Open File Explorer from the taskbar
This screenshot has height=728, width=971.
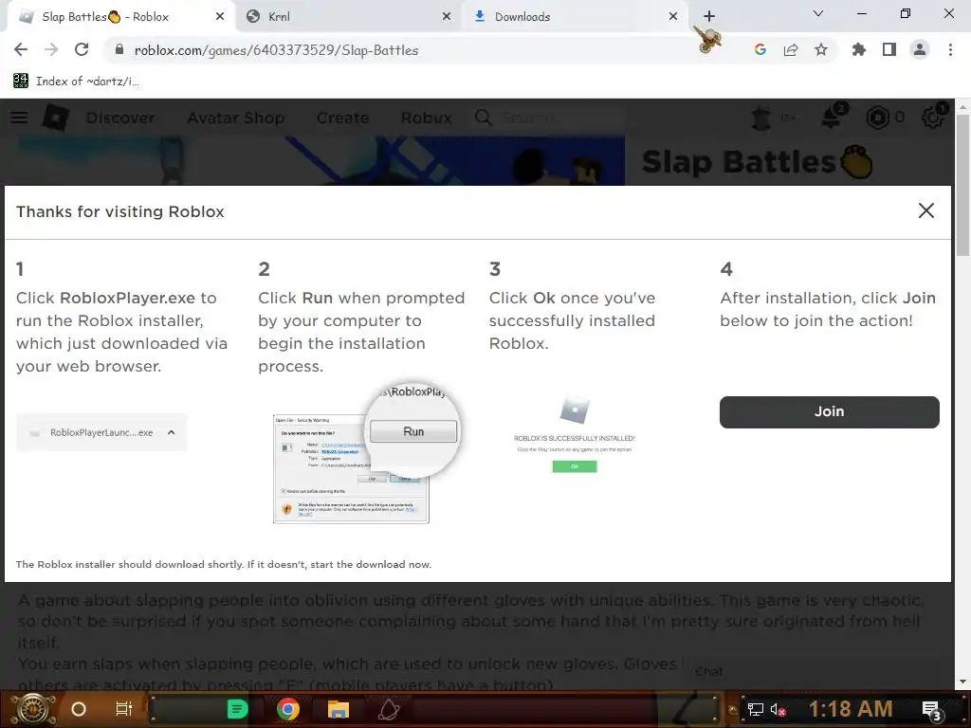339,709
